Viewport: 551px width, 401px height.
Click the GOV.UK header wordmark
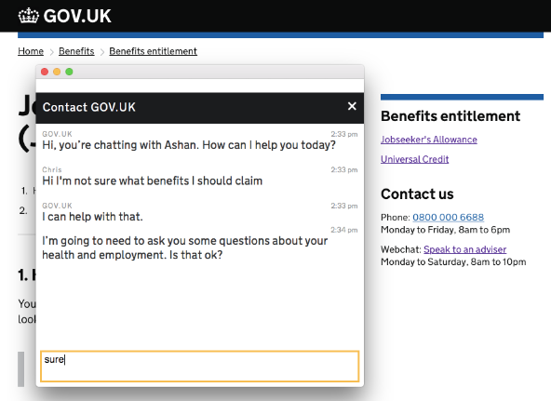[77, 16]
